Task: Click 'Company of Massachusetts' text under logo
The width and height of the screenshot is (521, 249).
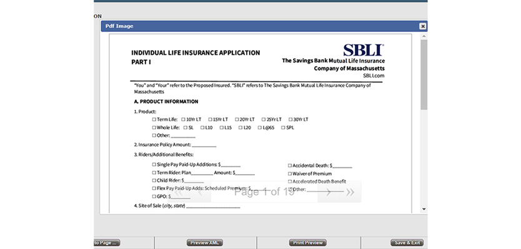Action: click(349, 69)
